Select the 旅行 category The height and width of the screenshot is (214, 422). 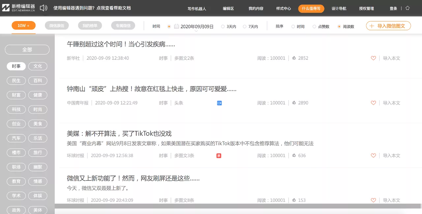[x=38, y=153]
